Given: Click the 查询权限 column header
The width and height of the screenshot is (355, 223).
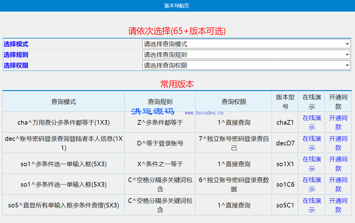Looking at the screenshot, I should point(234,101).
